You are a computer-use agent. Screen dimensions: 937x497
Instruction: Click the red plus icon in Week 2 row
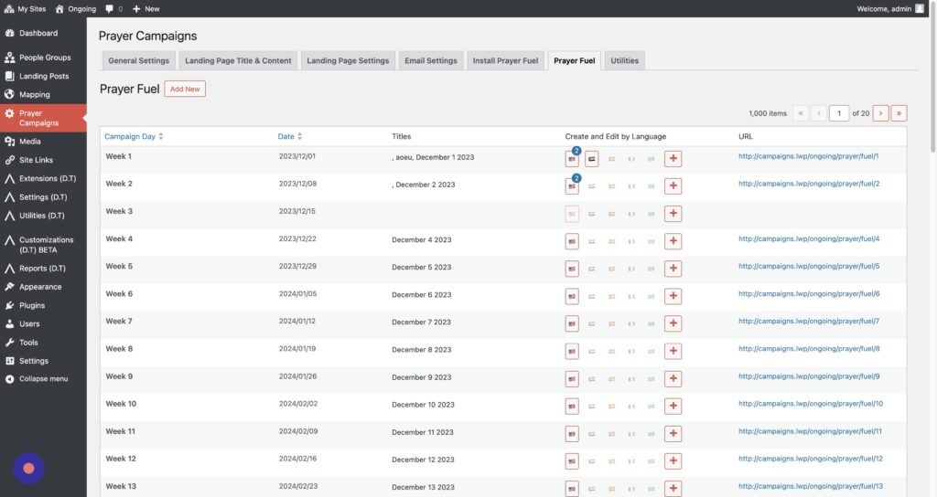pos(673,186)
